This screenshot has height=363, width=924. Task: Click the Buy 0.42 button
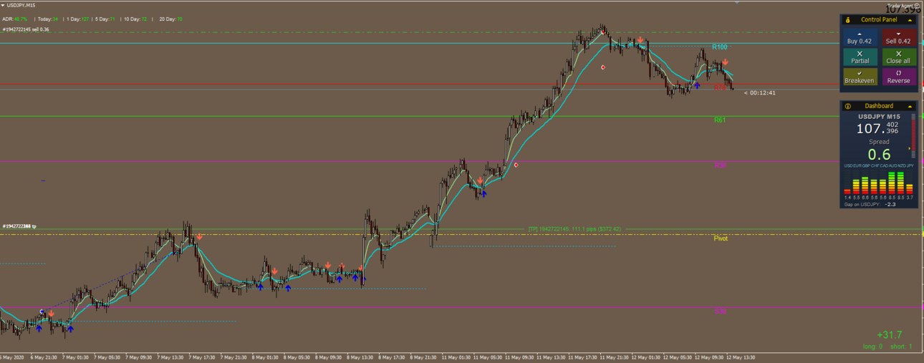coord(860,38)
